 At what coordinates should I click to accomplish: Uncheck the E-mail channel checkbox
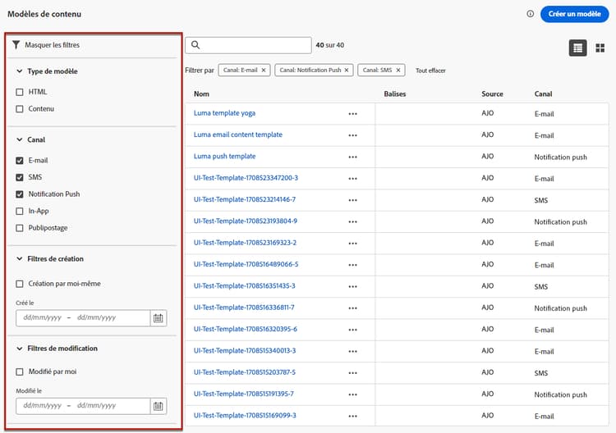20,161
